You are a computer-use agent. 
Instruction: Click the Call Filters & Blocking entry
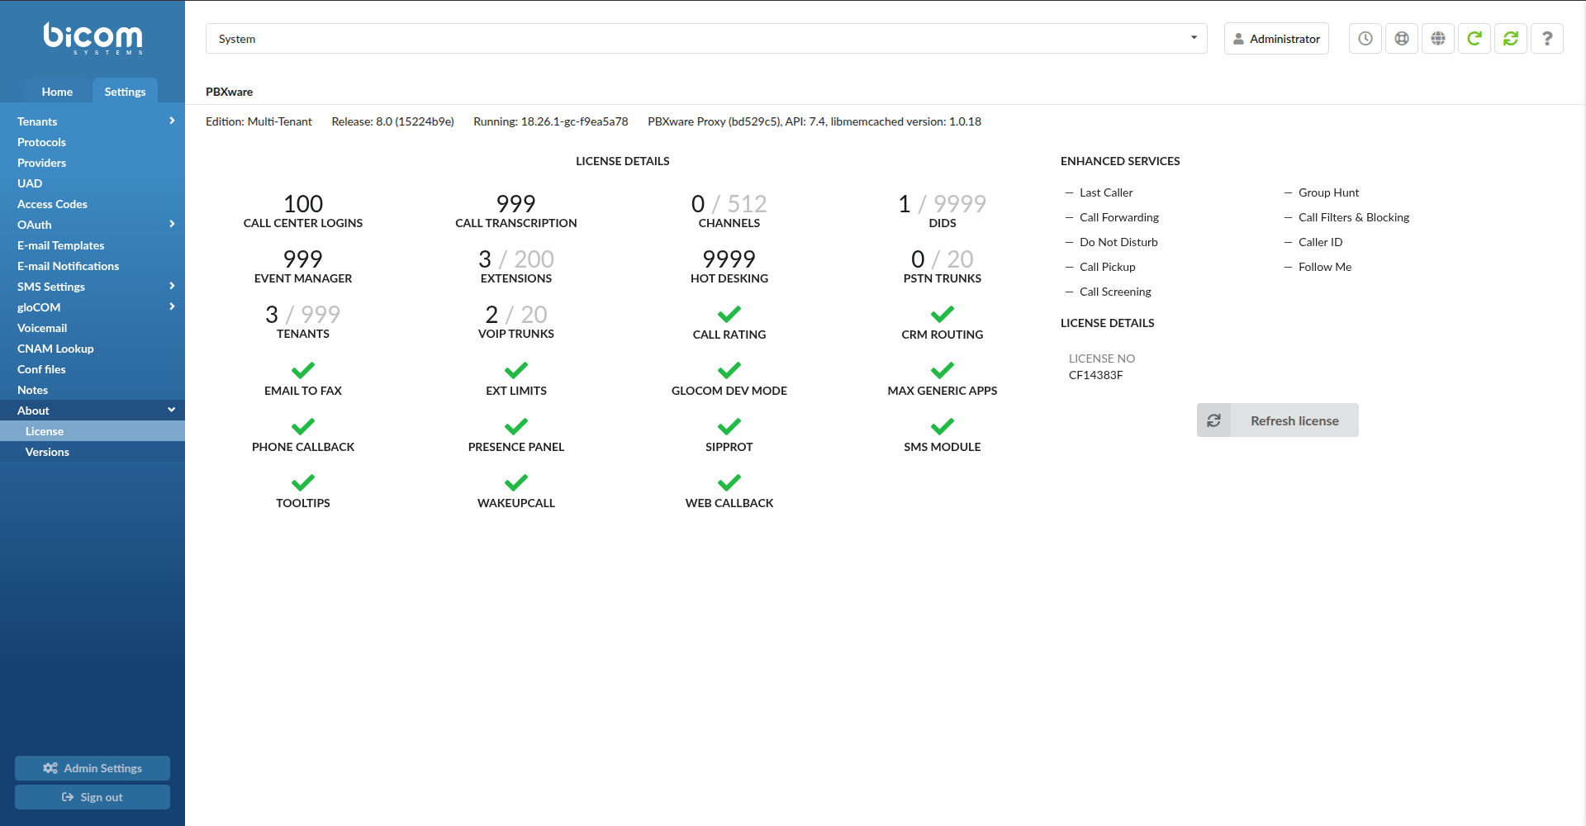[1354, 217]
